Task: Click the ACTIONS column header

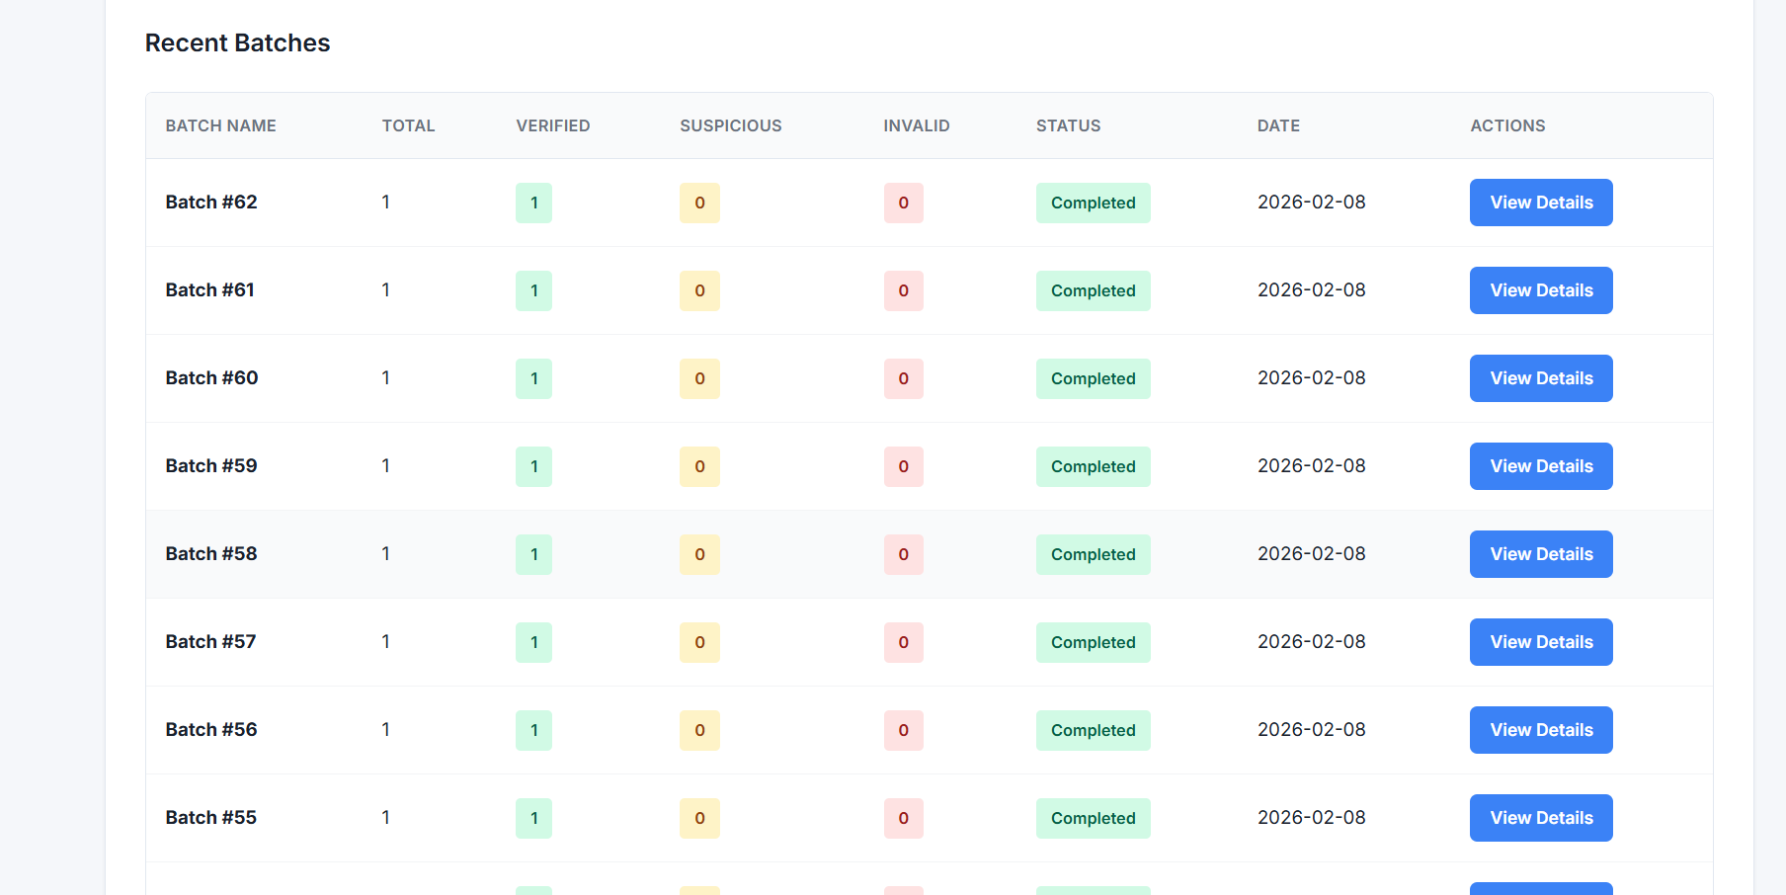Action: click(x=1507, y=125)
